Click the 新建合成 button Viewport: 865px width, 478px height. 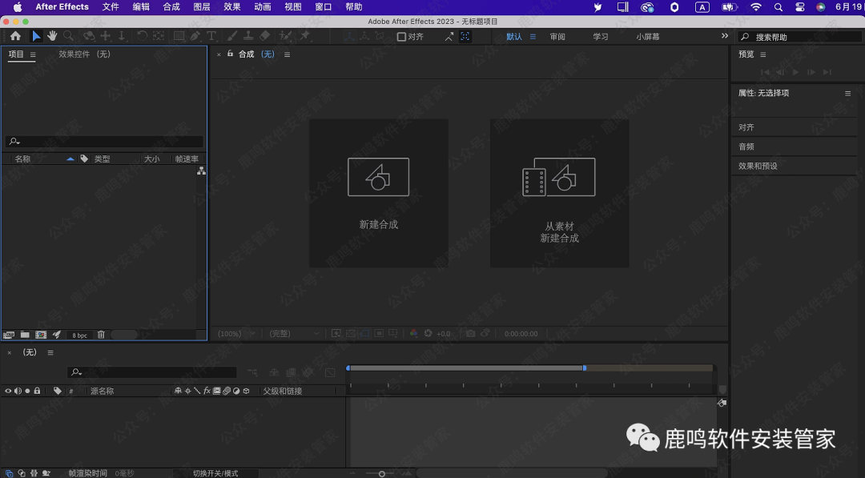tap(378, 192)
